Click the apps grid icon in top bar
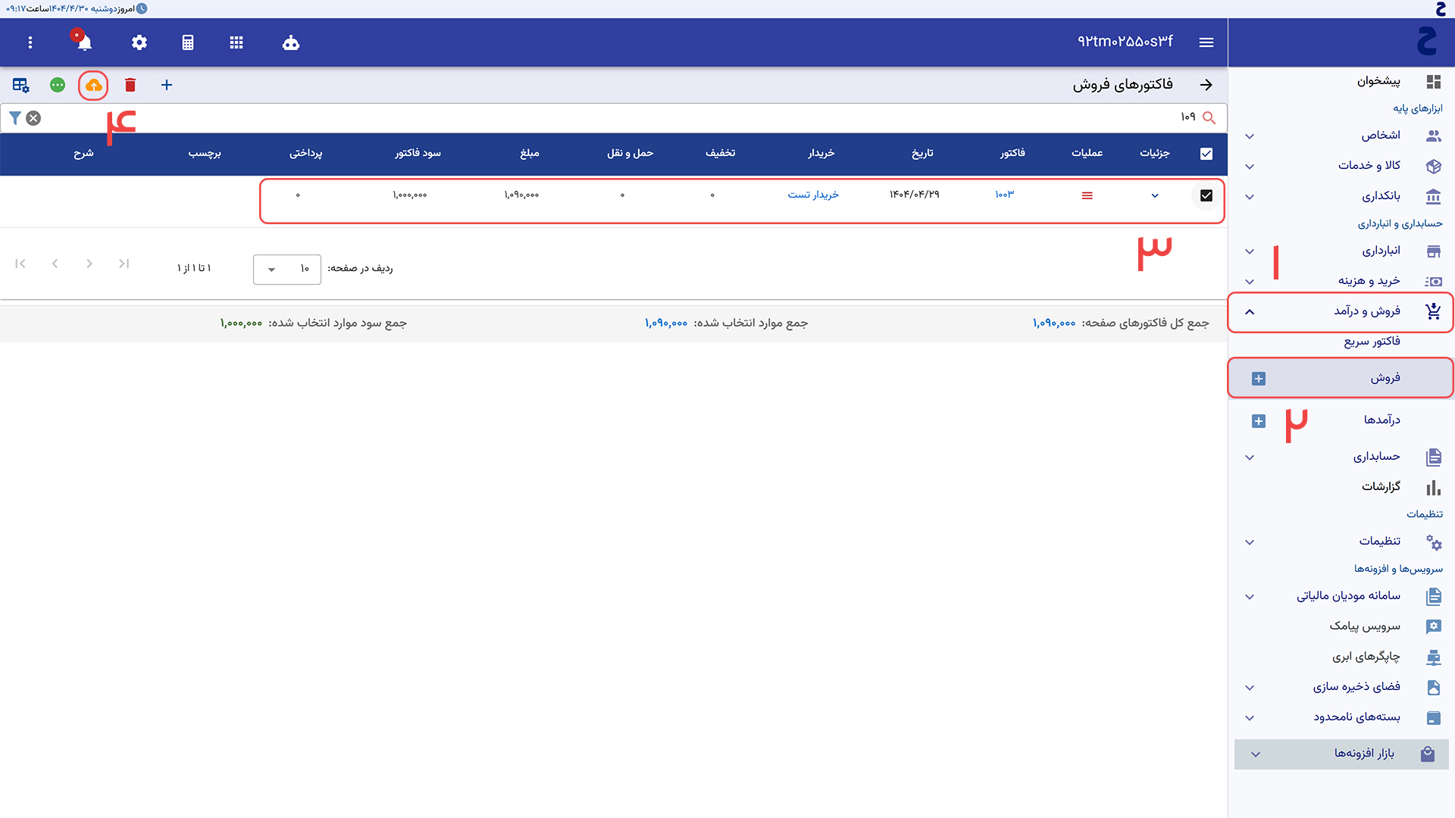 pos(236,43)
